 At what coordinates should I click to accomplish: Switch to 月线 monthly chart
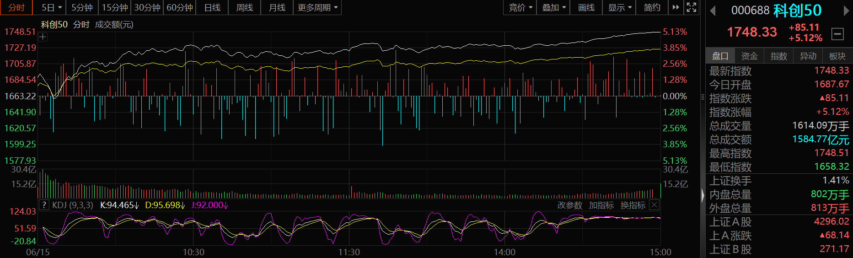[277, 7]
